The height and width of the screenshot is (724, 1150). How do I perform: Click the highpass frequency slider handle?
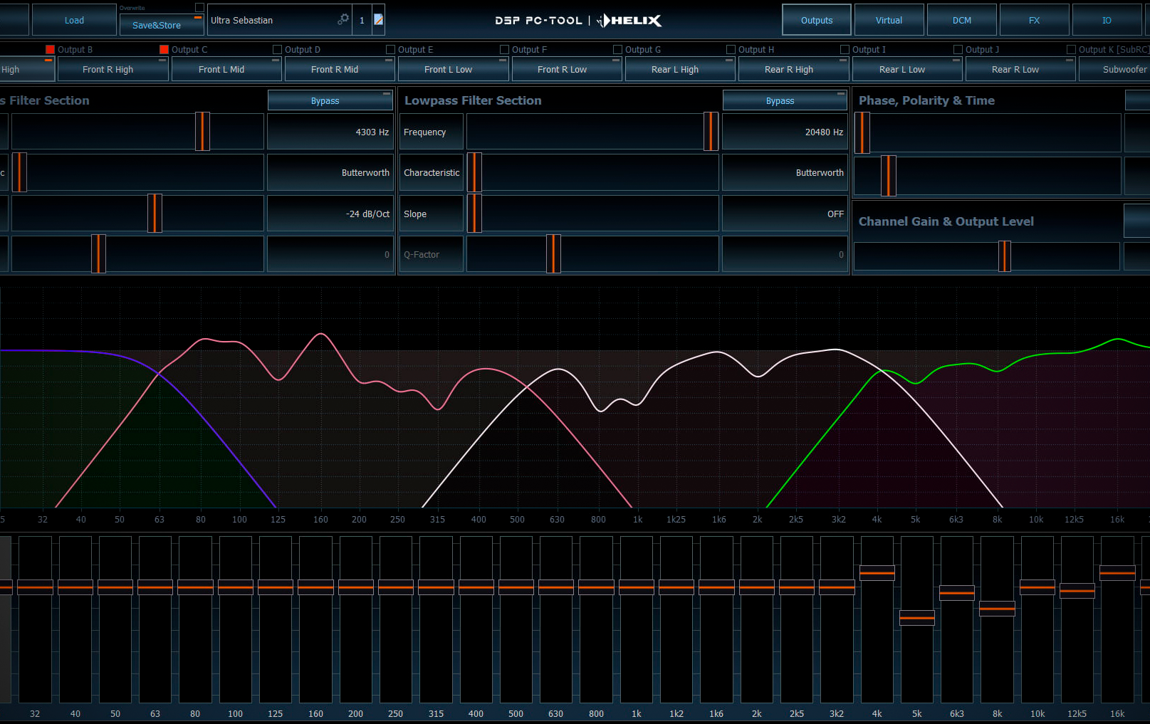pyautogui.click(x=202, y=132)
